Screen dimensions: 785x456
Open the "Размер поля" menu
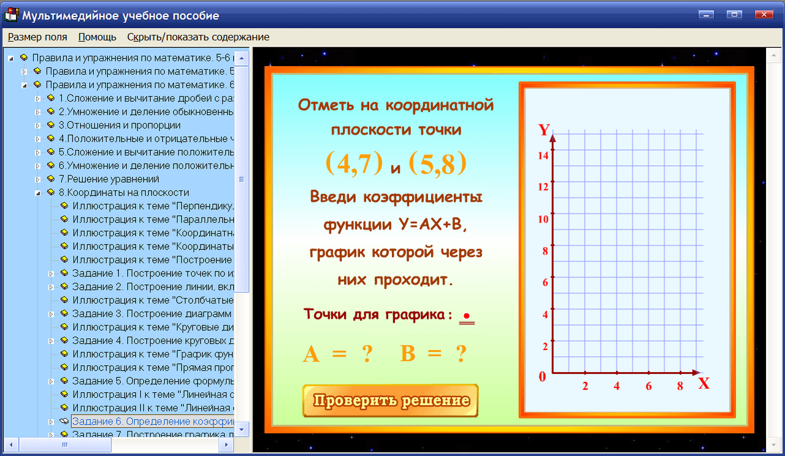point(37,37)
